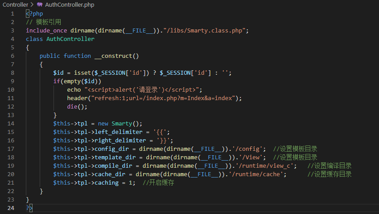The image size is (379, 214).
Task: Click line number 1 in gutter
Action: 12,14
